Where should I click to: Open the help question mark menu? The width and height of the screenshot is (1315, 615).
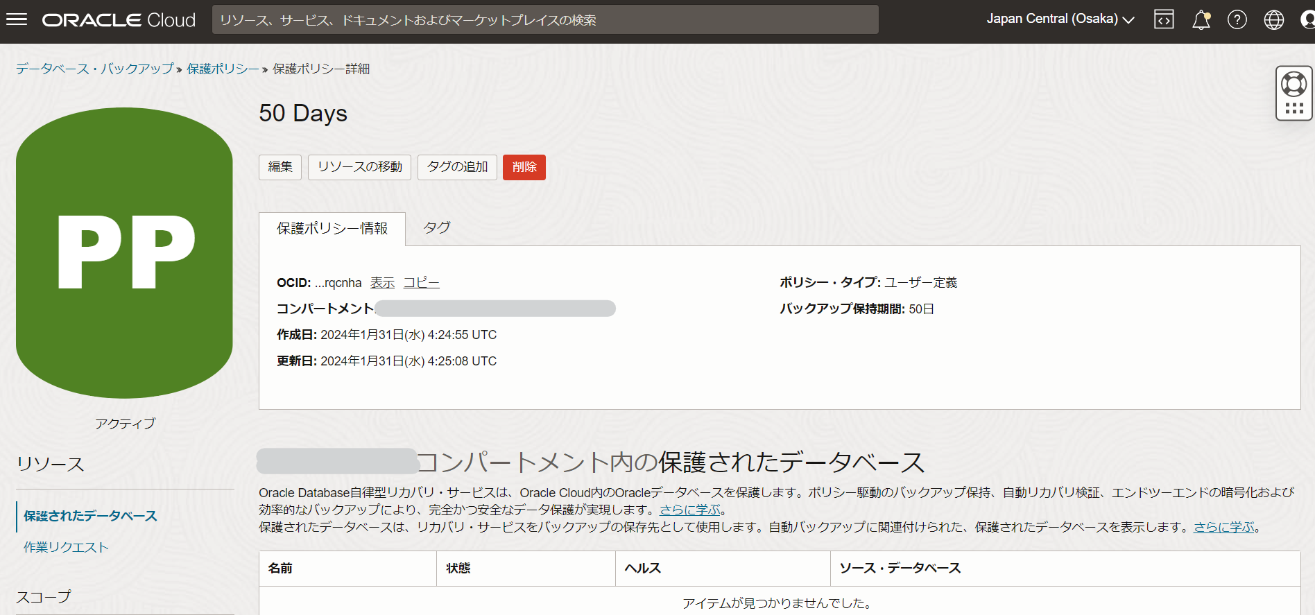tap(1237, 20)
